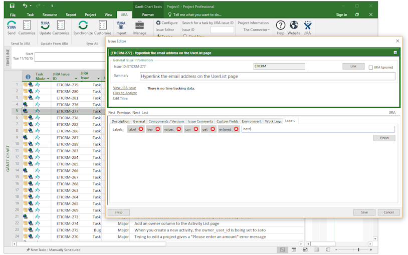This screenshot has height=255, width=408.
Task: Open the File menu
Action: tap(13, 15)
